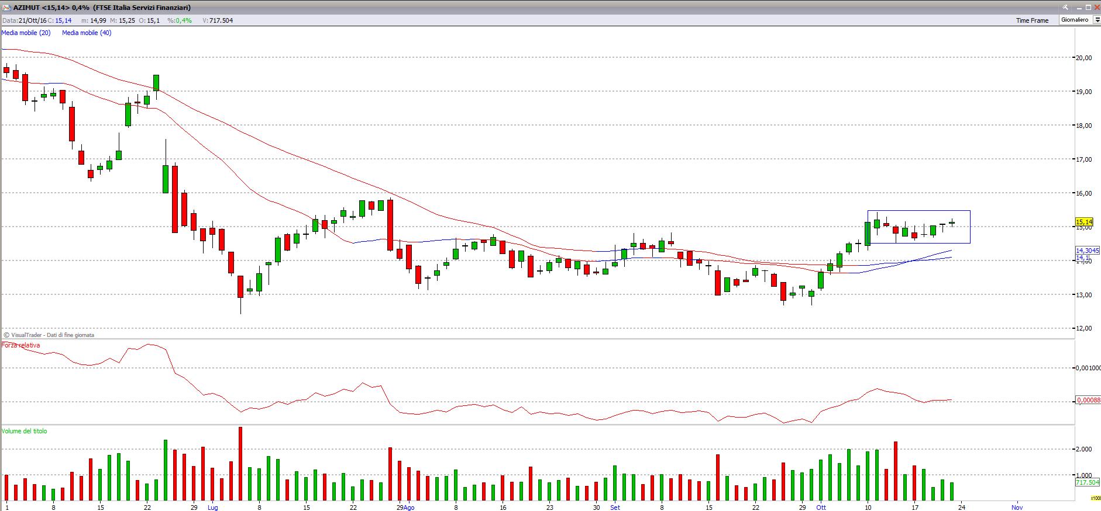1101x511 pixels.
Task: Click the Set month label on time axis
Action: (x=615, y=507)
